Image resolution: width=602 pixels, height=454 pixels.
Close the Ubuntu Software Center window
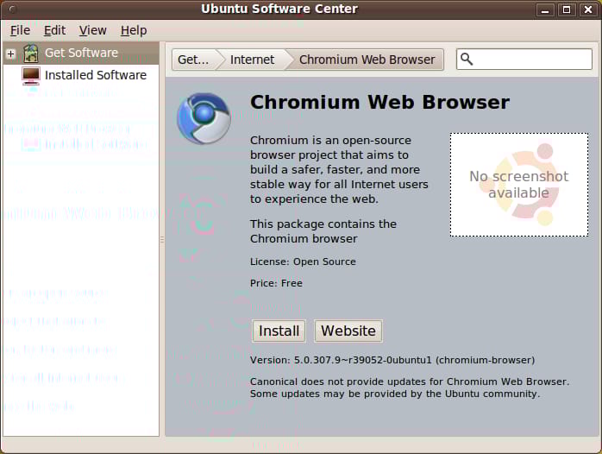[586, 9]
